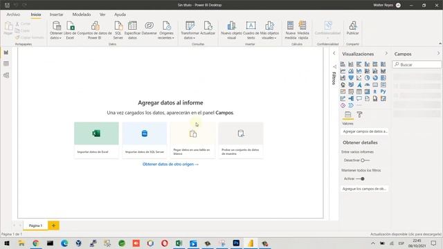
Task: Select the Python visual icon
Action: 383,92
